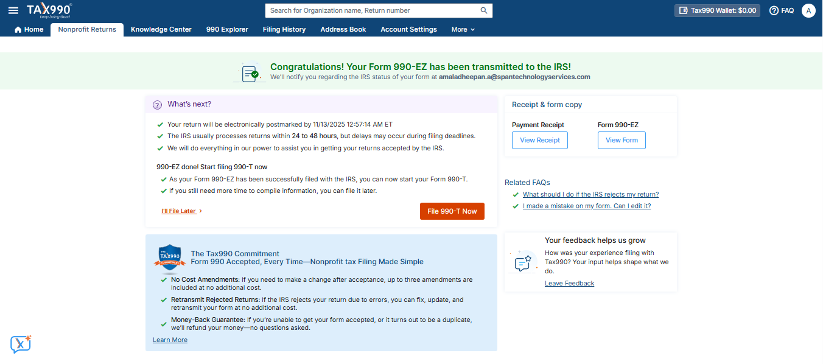Open the user avatar A menu
The image size is (823, 364).
pos(808,10)
